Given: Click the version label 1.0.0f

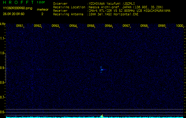Looking at the screenshot, I should coord(41,2).
